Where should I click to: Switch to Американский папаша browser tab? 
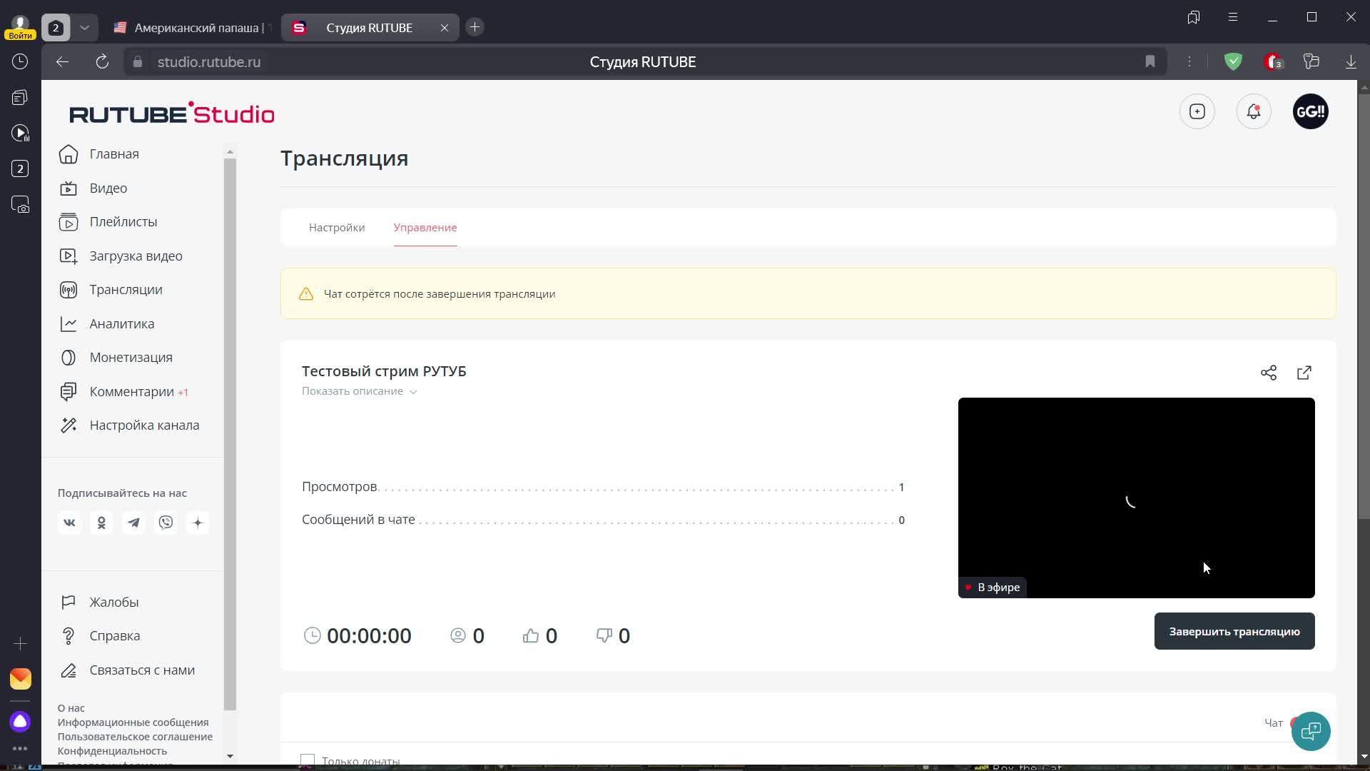click(x=193, y=28)
